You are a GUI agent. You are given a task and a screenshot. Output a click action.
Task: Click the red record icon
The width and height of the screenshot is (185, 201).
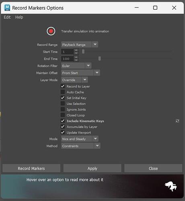pos(51,31)
